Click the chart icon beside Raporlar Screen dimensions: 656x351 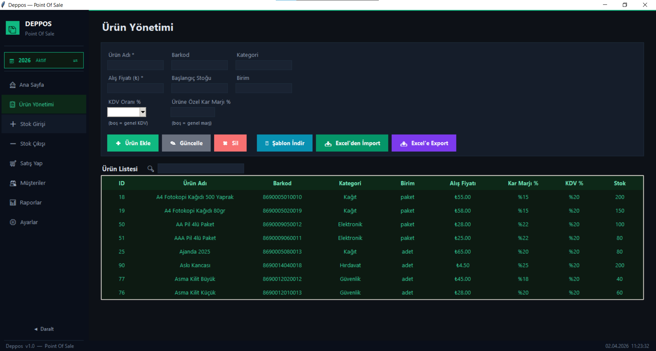13,203
